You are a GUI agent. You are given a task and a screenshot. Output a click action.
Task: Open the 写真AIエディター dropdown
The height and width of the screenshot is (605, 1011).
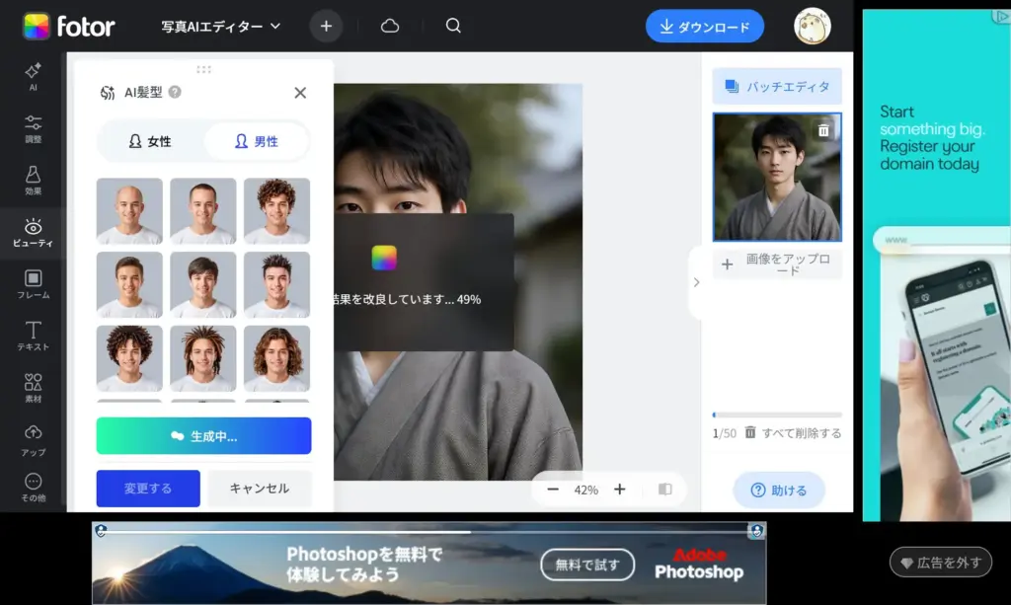(x=221, y=27)
